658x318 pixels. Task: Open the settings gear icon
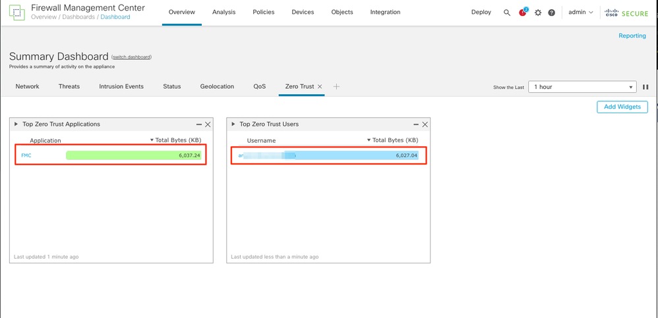538,13
